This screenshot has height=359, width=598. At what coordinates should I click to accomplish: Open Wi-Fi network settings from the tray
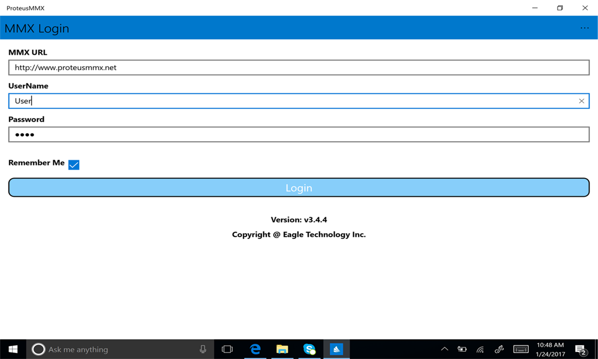480,349
